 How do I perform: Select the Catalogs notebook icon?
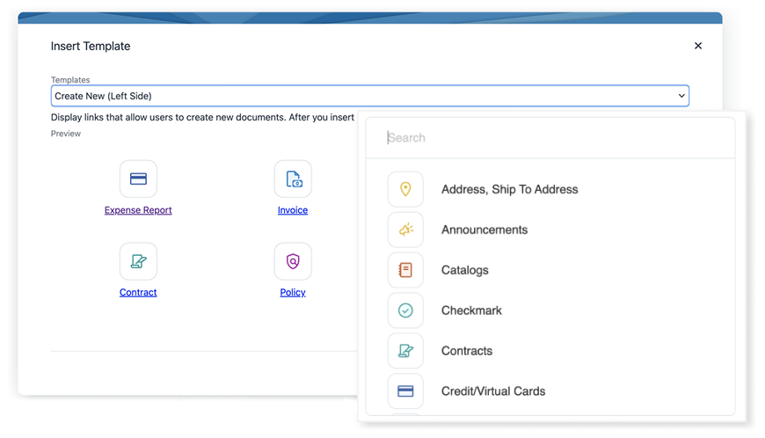click(405, 270)
